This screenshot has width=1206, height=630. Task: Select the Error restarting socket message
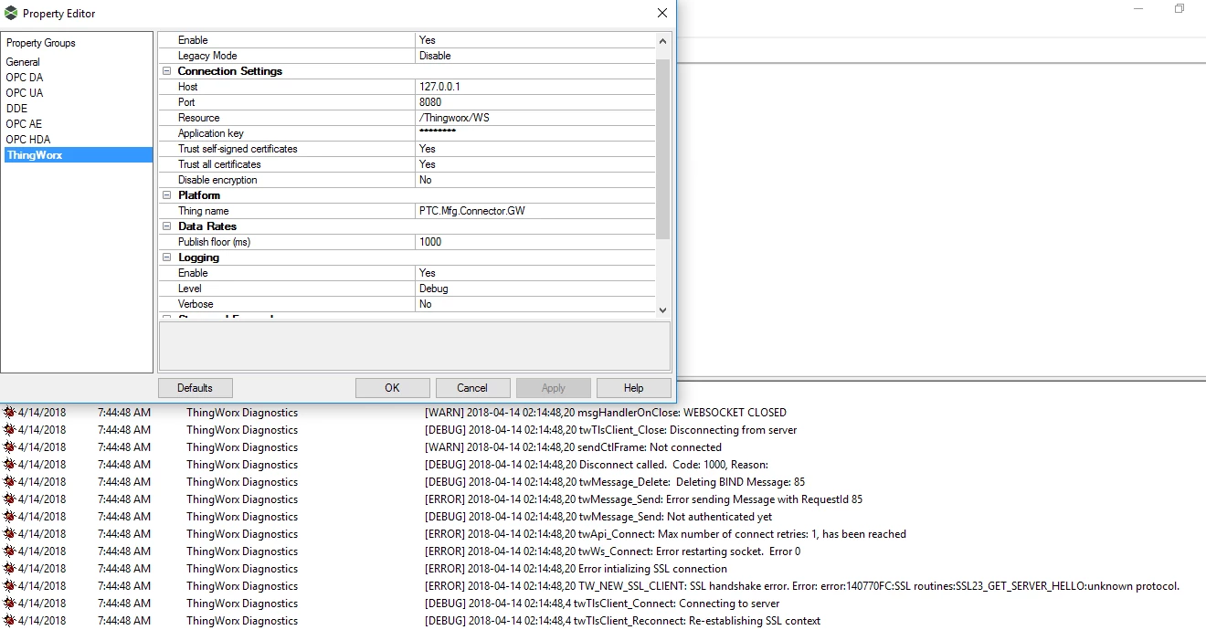click(612, 551)
